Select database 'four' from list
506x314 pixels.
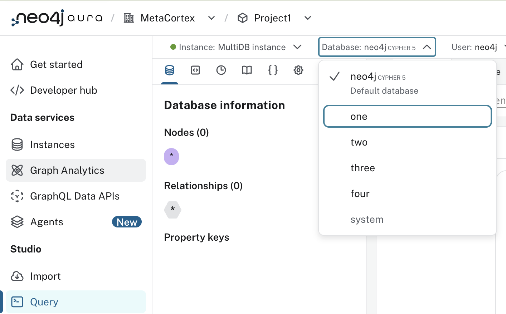[408, 193]
